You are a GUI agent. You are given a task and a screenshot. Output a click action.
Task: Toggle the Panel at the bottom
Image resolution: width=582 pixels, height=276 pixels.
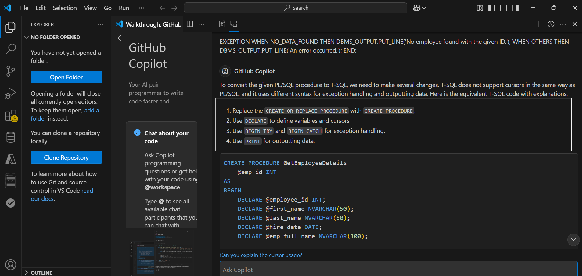[503, 8]
